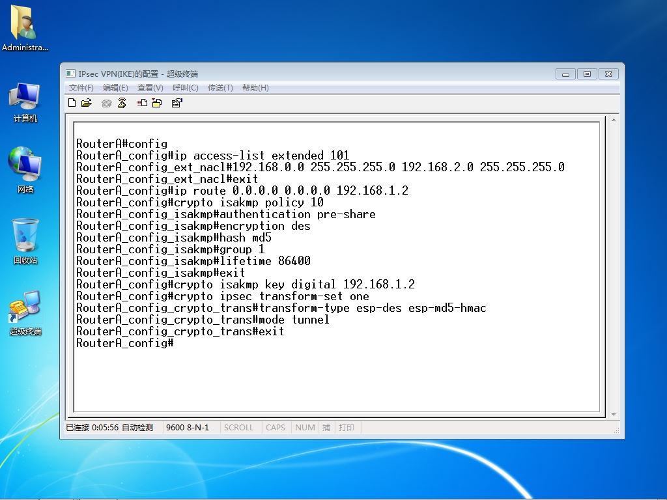Open the 编辑(E) menu
The height and width of the screenshot is (500, 667).
(115, 88)
